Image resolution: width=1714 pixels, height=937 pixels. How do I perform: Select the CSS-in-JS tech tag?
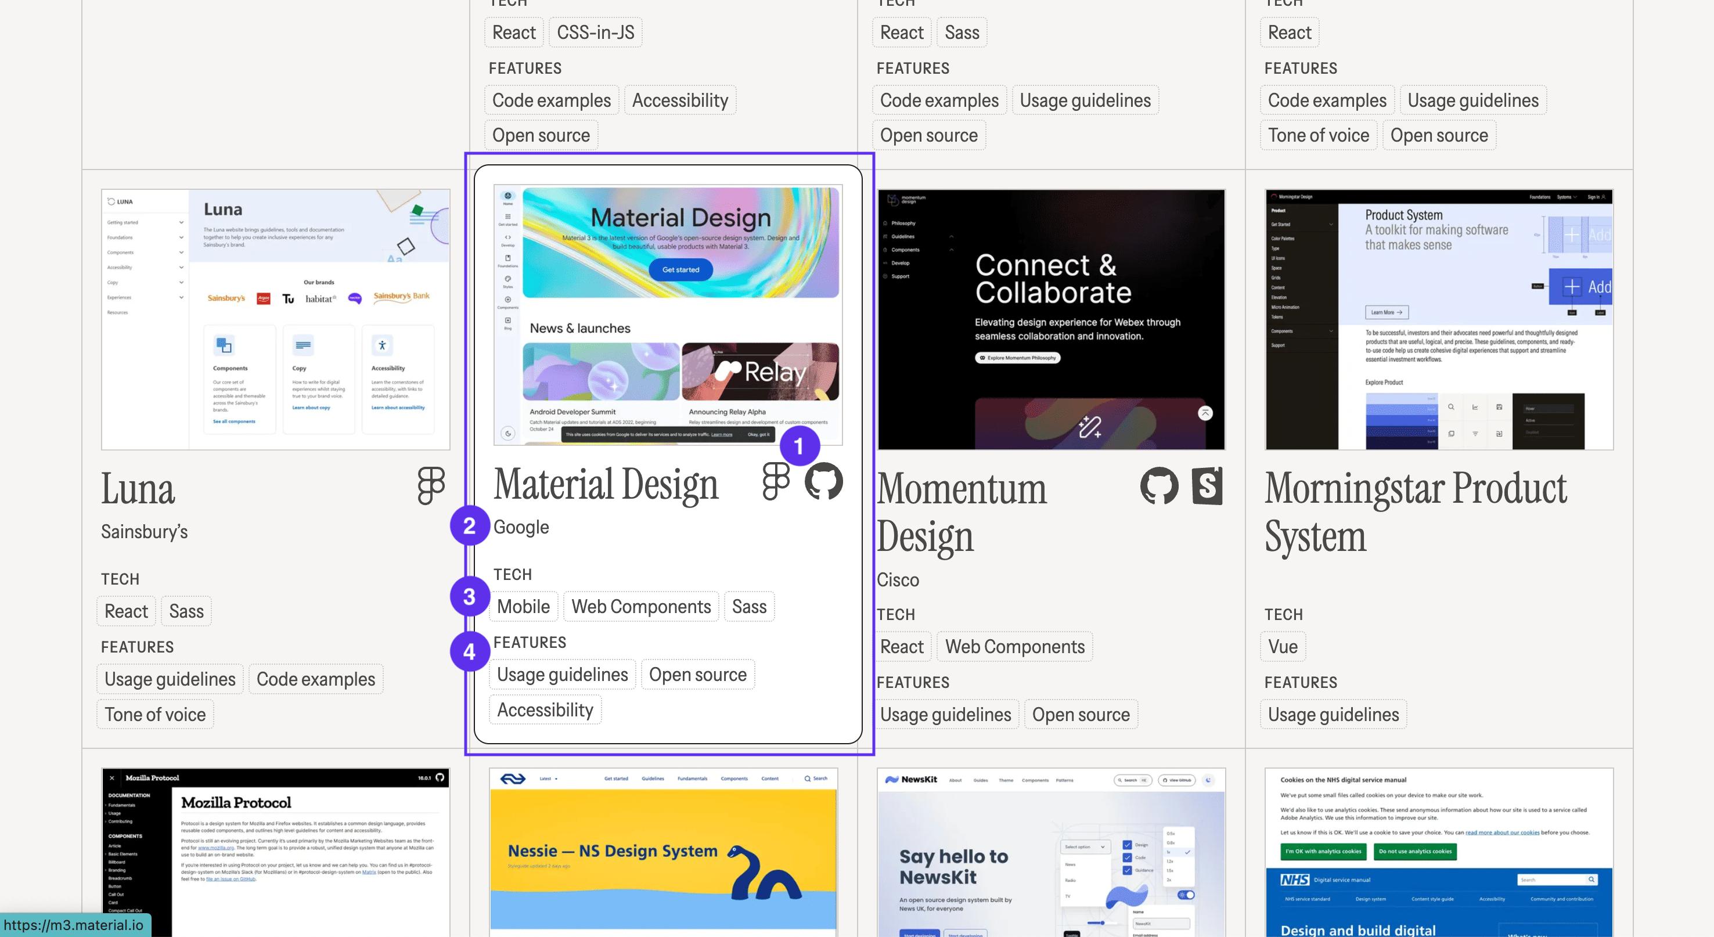click(x=596, y=33)
